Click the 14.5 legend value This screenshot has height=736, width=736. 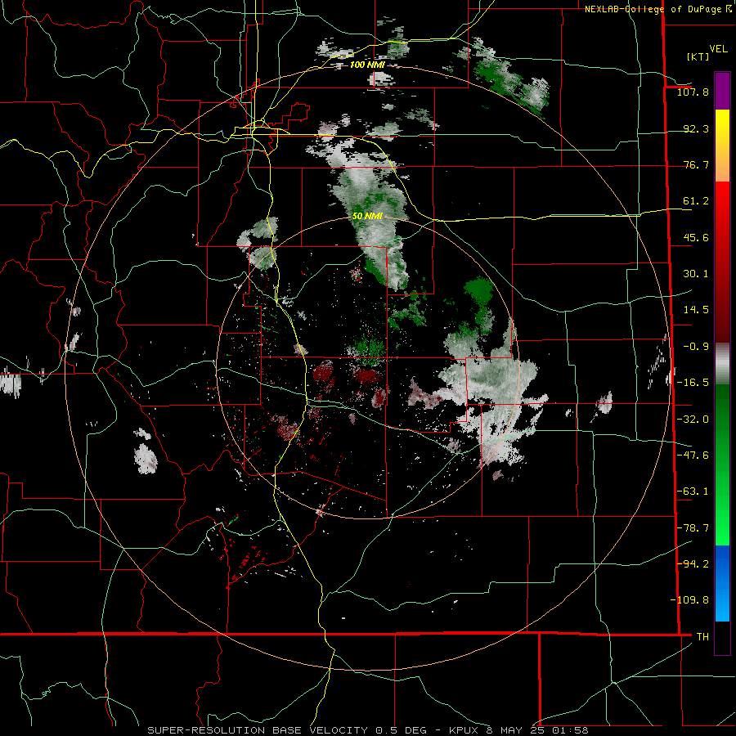(x=696, y=310)
